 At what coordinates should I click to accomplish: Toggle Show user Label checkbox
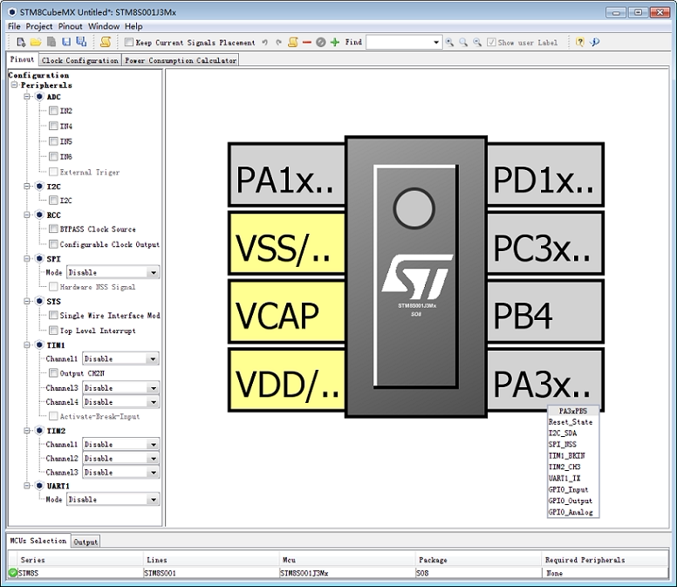click(491, 42)
